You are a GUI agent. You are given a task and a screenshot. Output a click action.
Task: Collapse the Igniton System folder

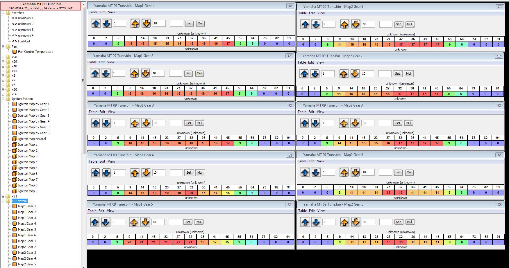click(x=3, y=99)
